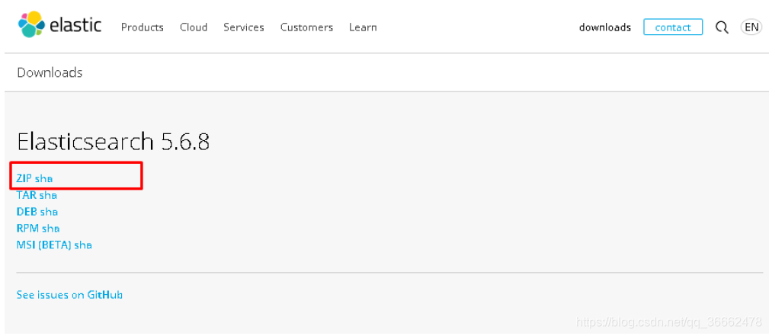Screen dimensions: 769x336
Task: Open the Customers menu
Action: [306, 27]
